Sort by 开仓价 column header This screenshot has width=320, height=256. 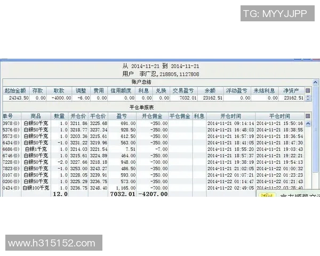pos(78,116)
